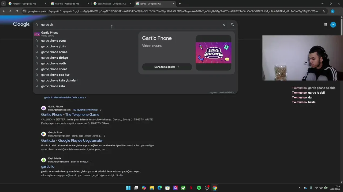The height and width of the screenshot is (192, 343).
Task: Choose suggestion gartic phone oyna
Action: tap(84, 41)
